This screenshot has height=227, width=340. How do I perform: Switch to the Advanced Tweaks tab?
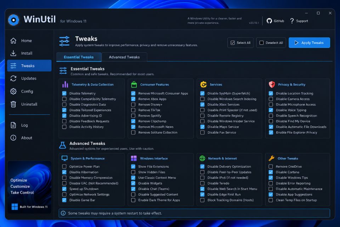pos(124,57)
